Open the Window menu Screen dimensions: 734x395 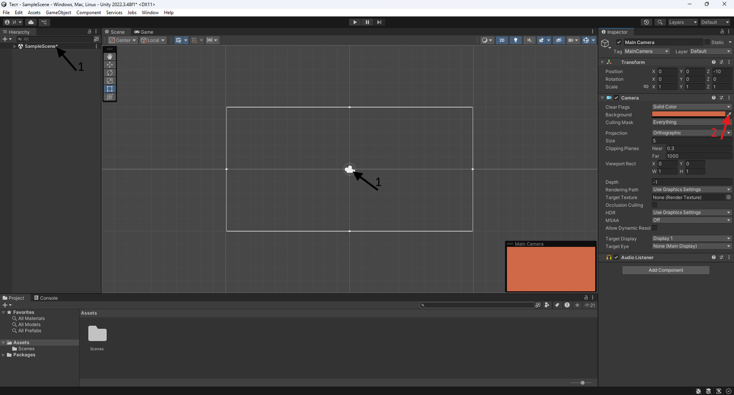pos(150,12)
